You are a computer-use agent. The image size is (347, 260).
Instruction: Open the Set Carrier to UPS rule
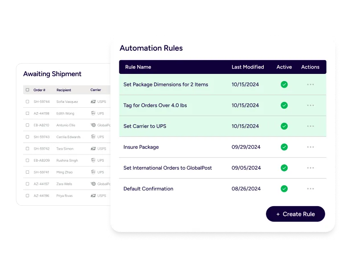coord(145,126)
